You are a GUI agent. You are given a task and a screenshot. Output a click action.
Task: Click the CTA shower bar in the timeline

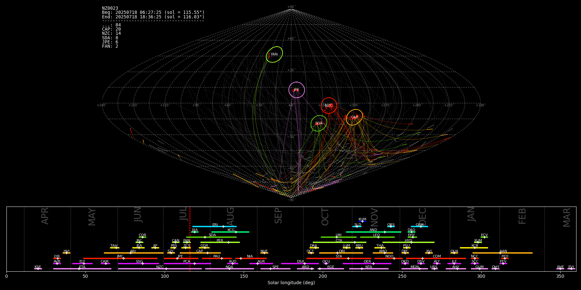[x=340, y=242]
